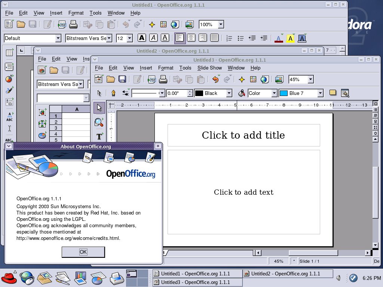Enable centered paragraph alignment in Writer

point(191,38)
